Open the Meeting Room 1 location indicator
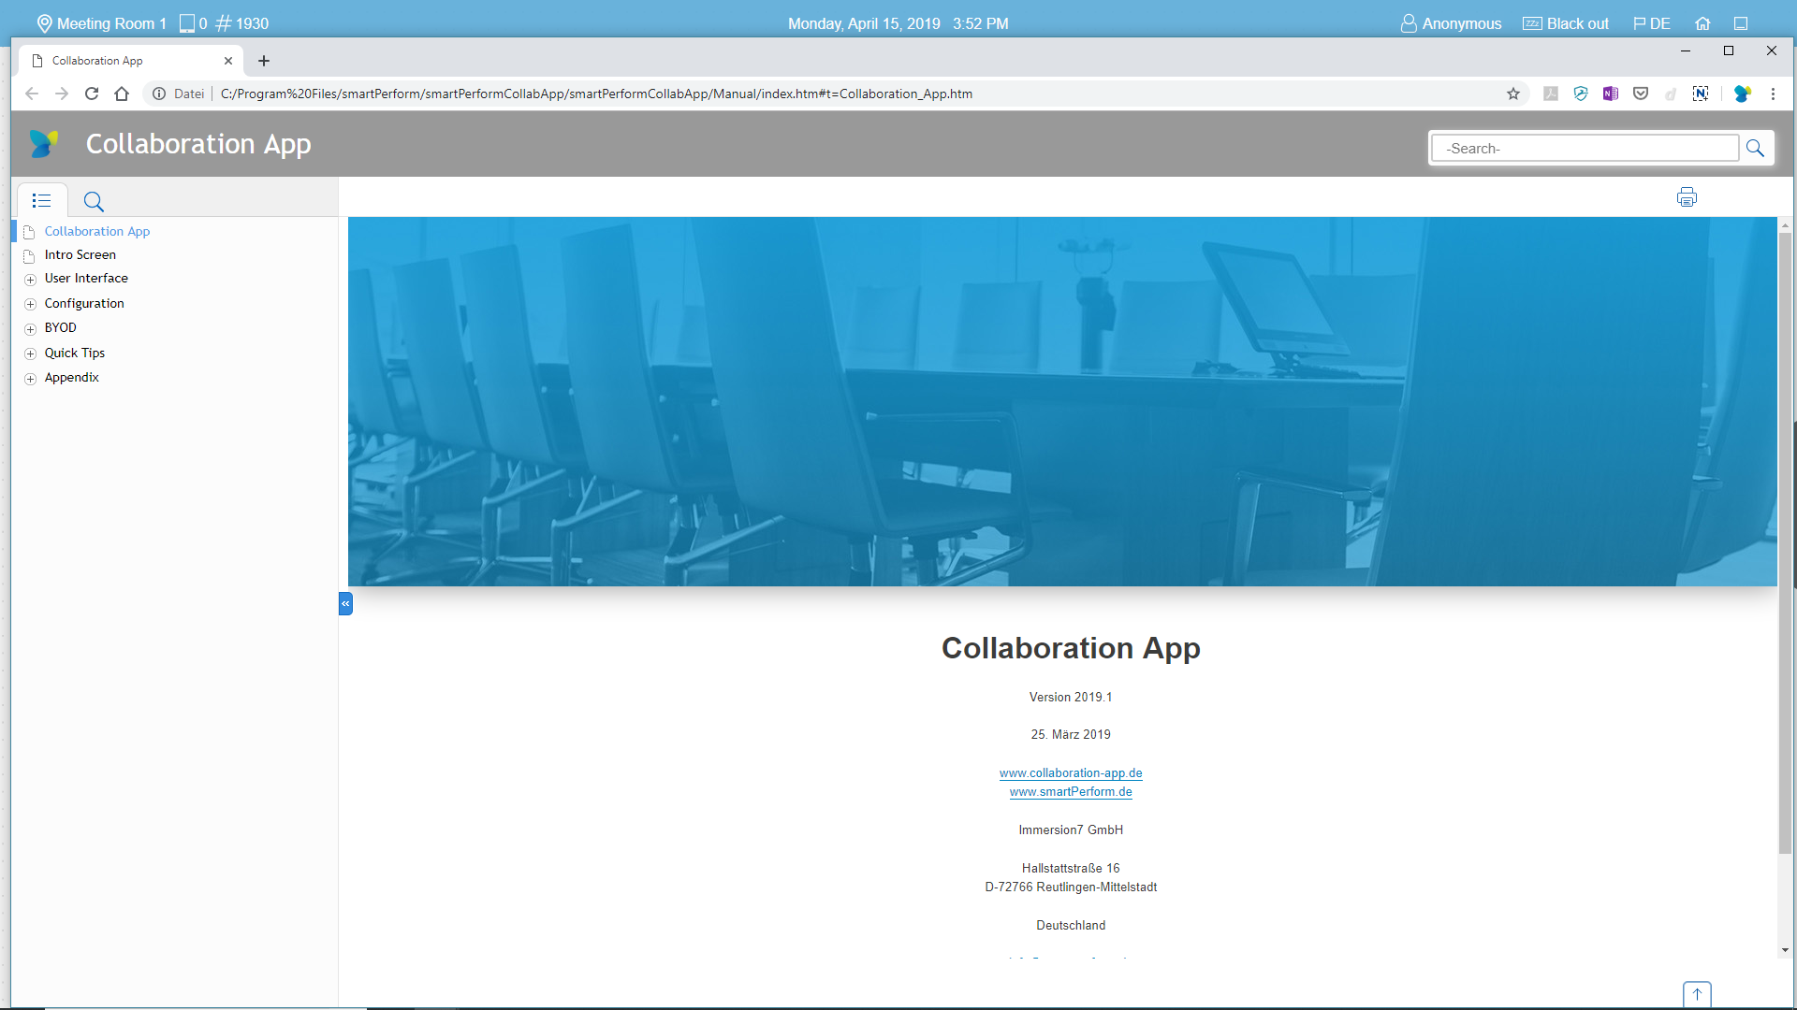The image size is (1797, 1010). click(x=101, y=23)
